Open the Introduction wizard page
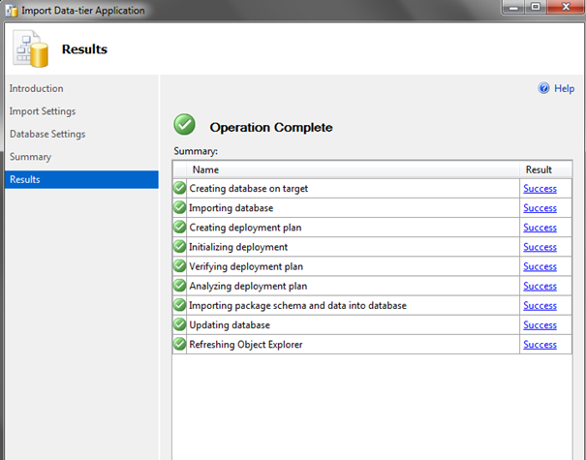The image size is (586, 460). tap(36, 88)
